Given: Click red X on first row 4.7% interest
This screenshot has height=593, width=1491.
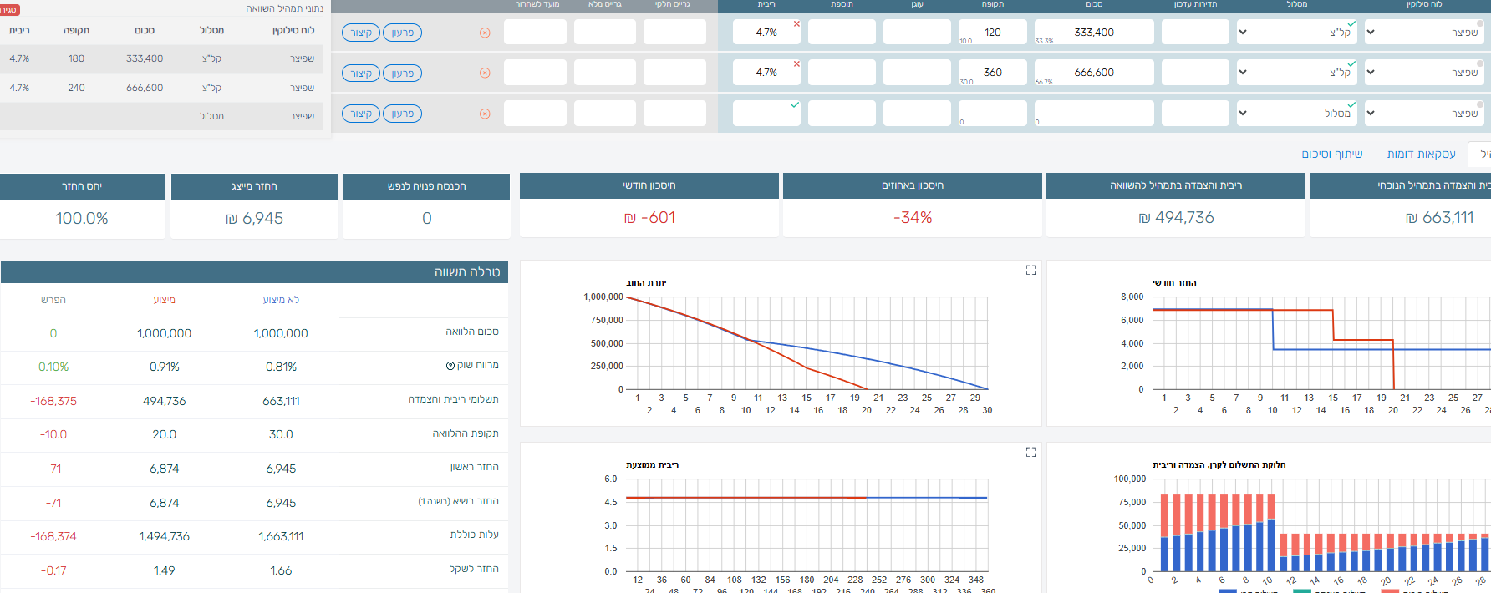Looking at the screenshot, I should pos(796,23).
